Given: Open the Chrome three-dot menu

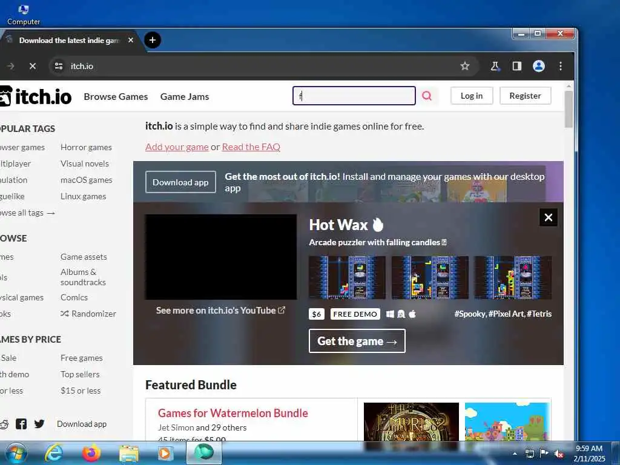Looking at the screenshot, I should pyautogui.click(x=561, y=66).
